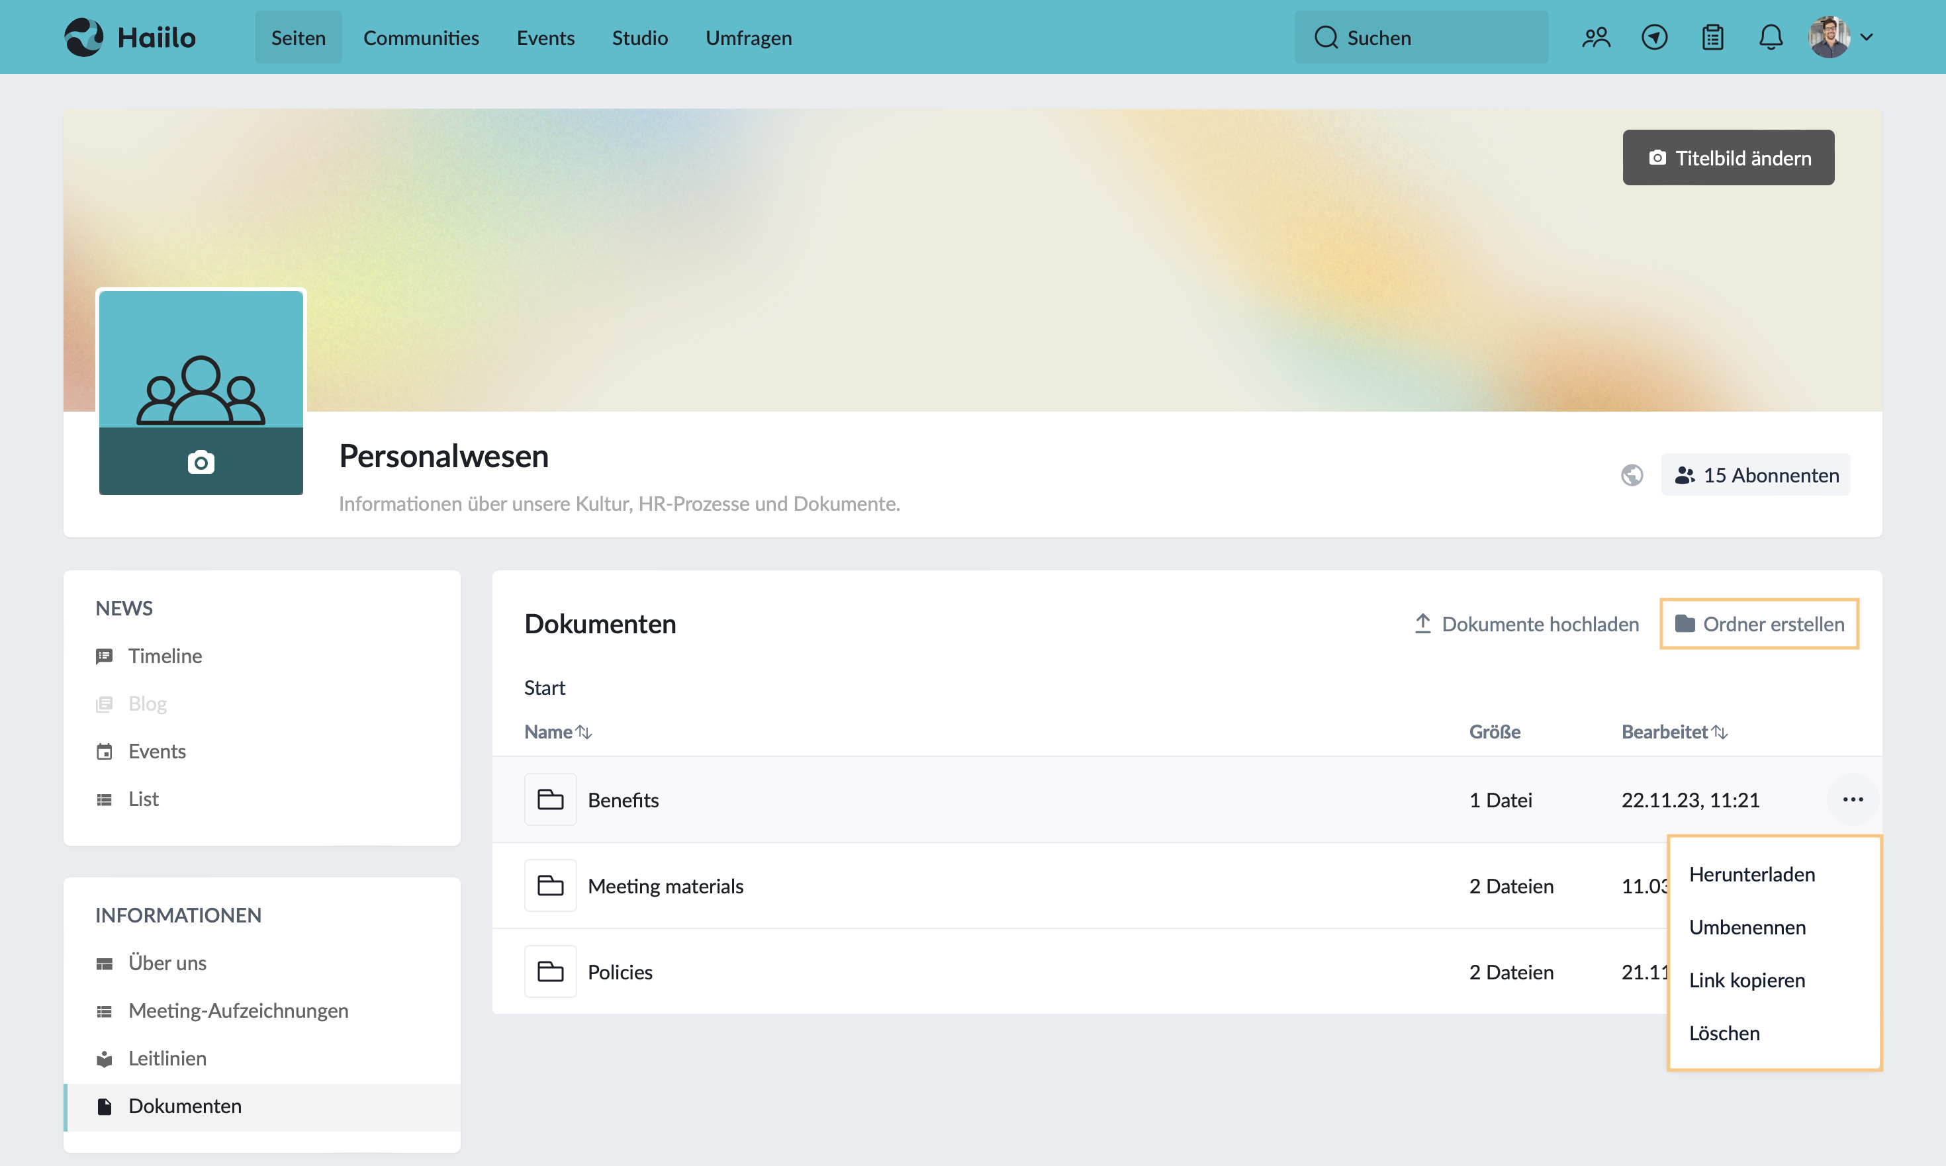Open Blog in the sidebar

coord(147,704)
